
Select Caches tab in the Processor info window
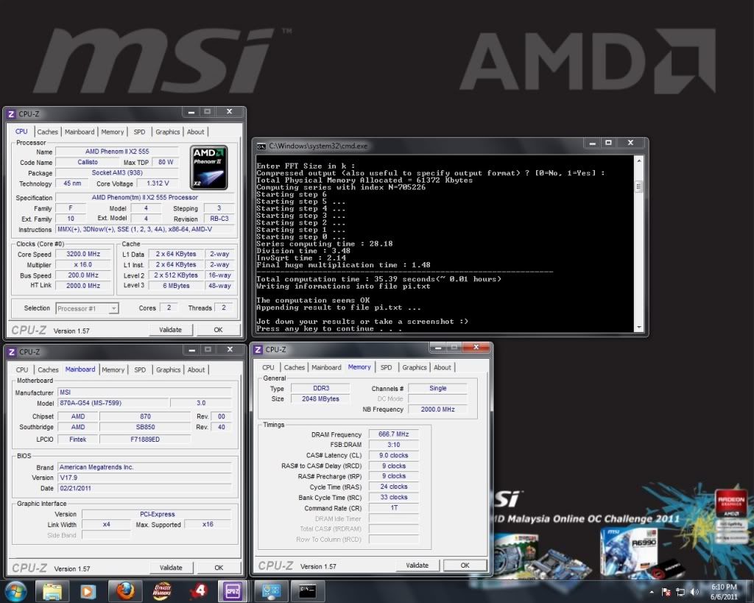pos(48,132)
